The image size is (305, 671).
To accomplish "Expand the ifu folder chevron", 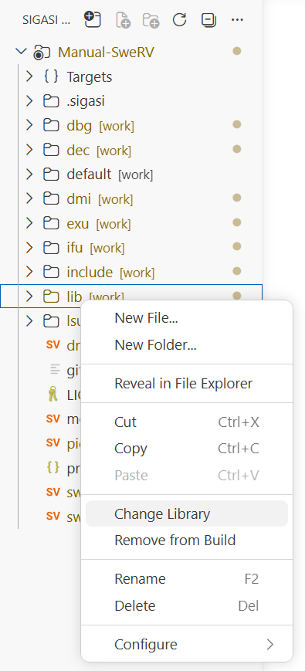I will (x=29, y=248).
